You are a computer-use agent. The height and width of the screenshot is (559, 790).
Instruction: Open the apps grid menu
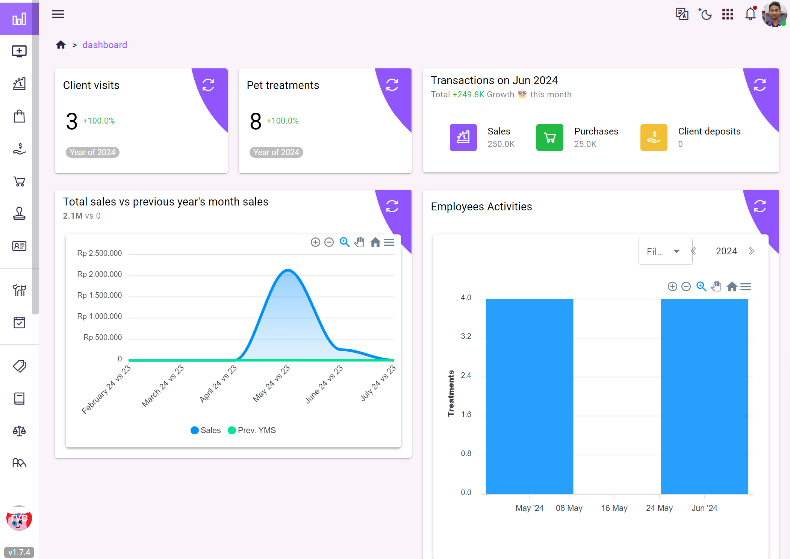728,14
